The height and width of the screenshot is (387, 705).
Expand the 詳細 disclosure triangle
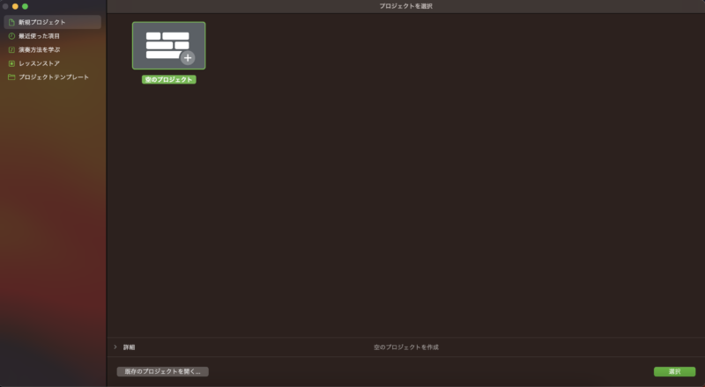115,347
